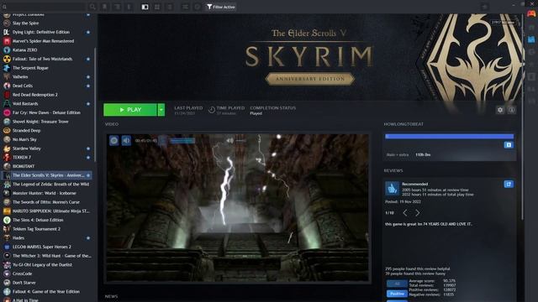The width and height of the screenshot is (538, 302).
Task: Start Skyrim with the green PLAY button
Action: click(130, 110)
